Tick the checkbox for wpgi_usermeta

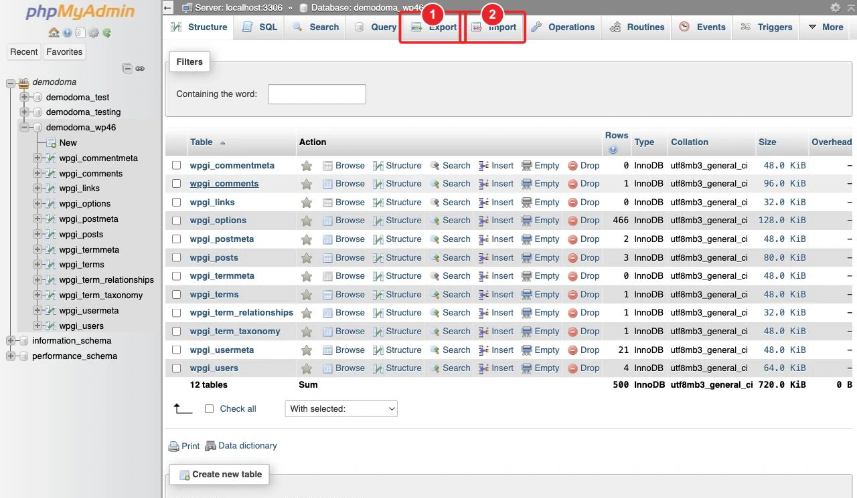tap(177, 350)
